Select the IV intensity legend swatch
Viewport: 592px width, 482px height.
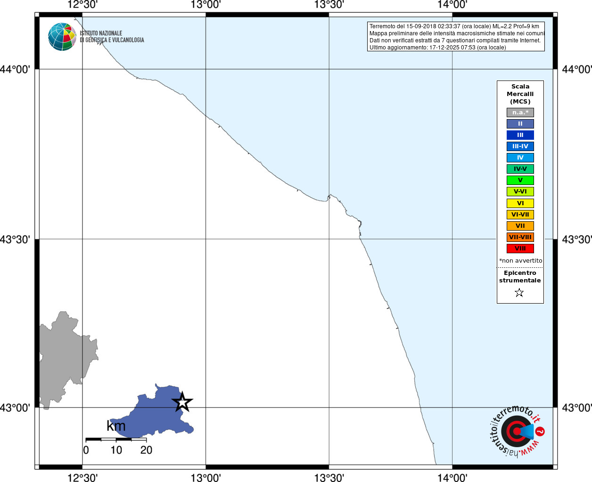[520, 158]
